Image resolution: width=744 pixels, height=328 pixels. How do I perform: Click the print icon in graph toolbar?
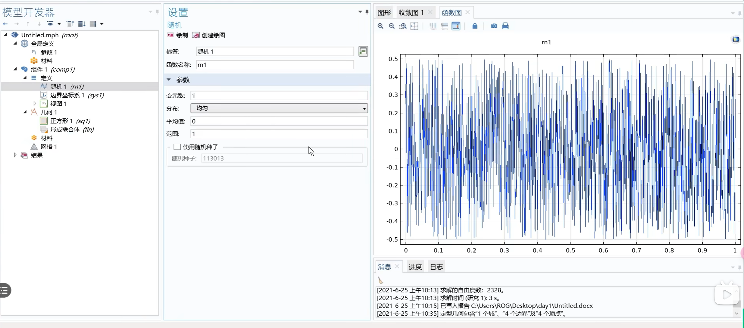tap(505, 26)
